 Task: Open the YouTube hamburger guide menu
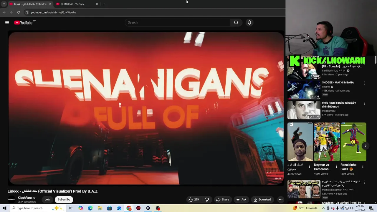7,23
